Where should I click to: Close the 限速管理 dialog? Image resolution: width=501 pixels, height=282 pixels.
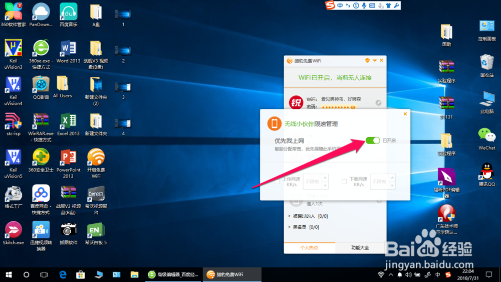tap(405, 113)
